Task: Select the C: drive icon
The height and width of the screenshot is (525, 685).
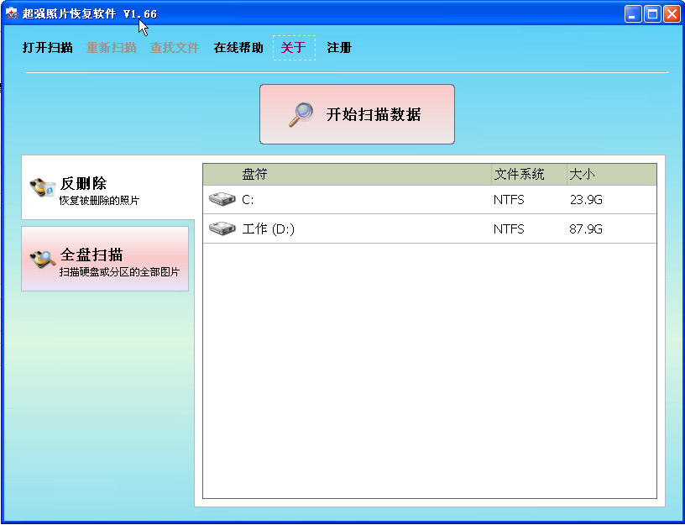Action: pos(222,199)
